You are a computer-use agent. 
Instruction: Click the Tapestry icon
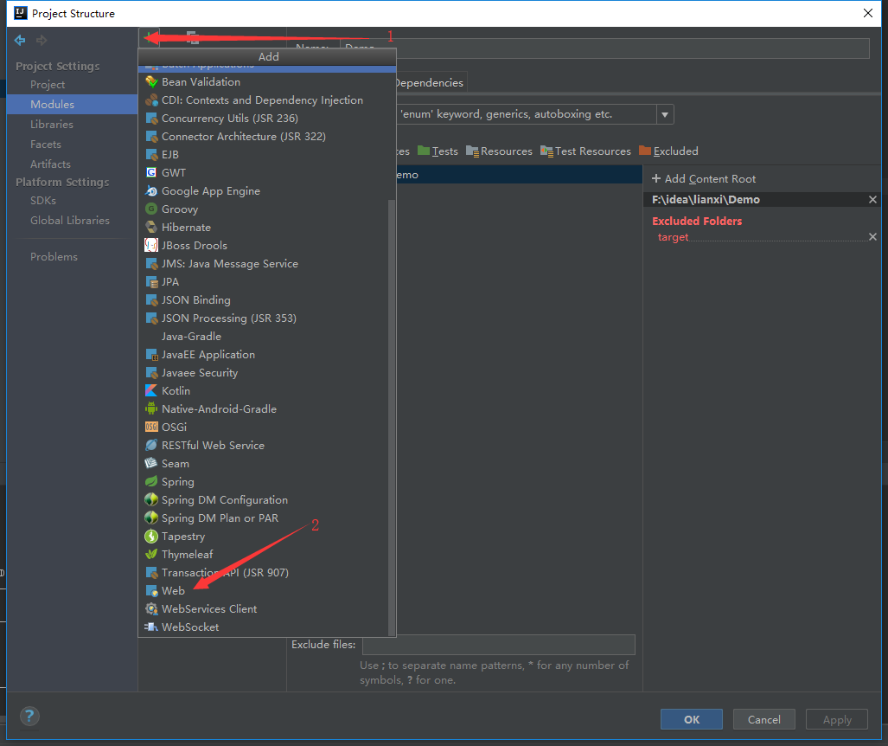(151, 536)
